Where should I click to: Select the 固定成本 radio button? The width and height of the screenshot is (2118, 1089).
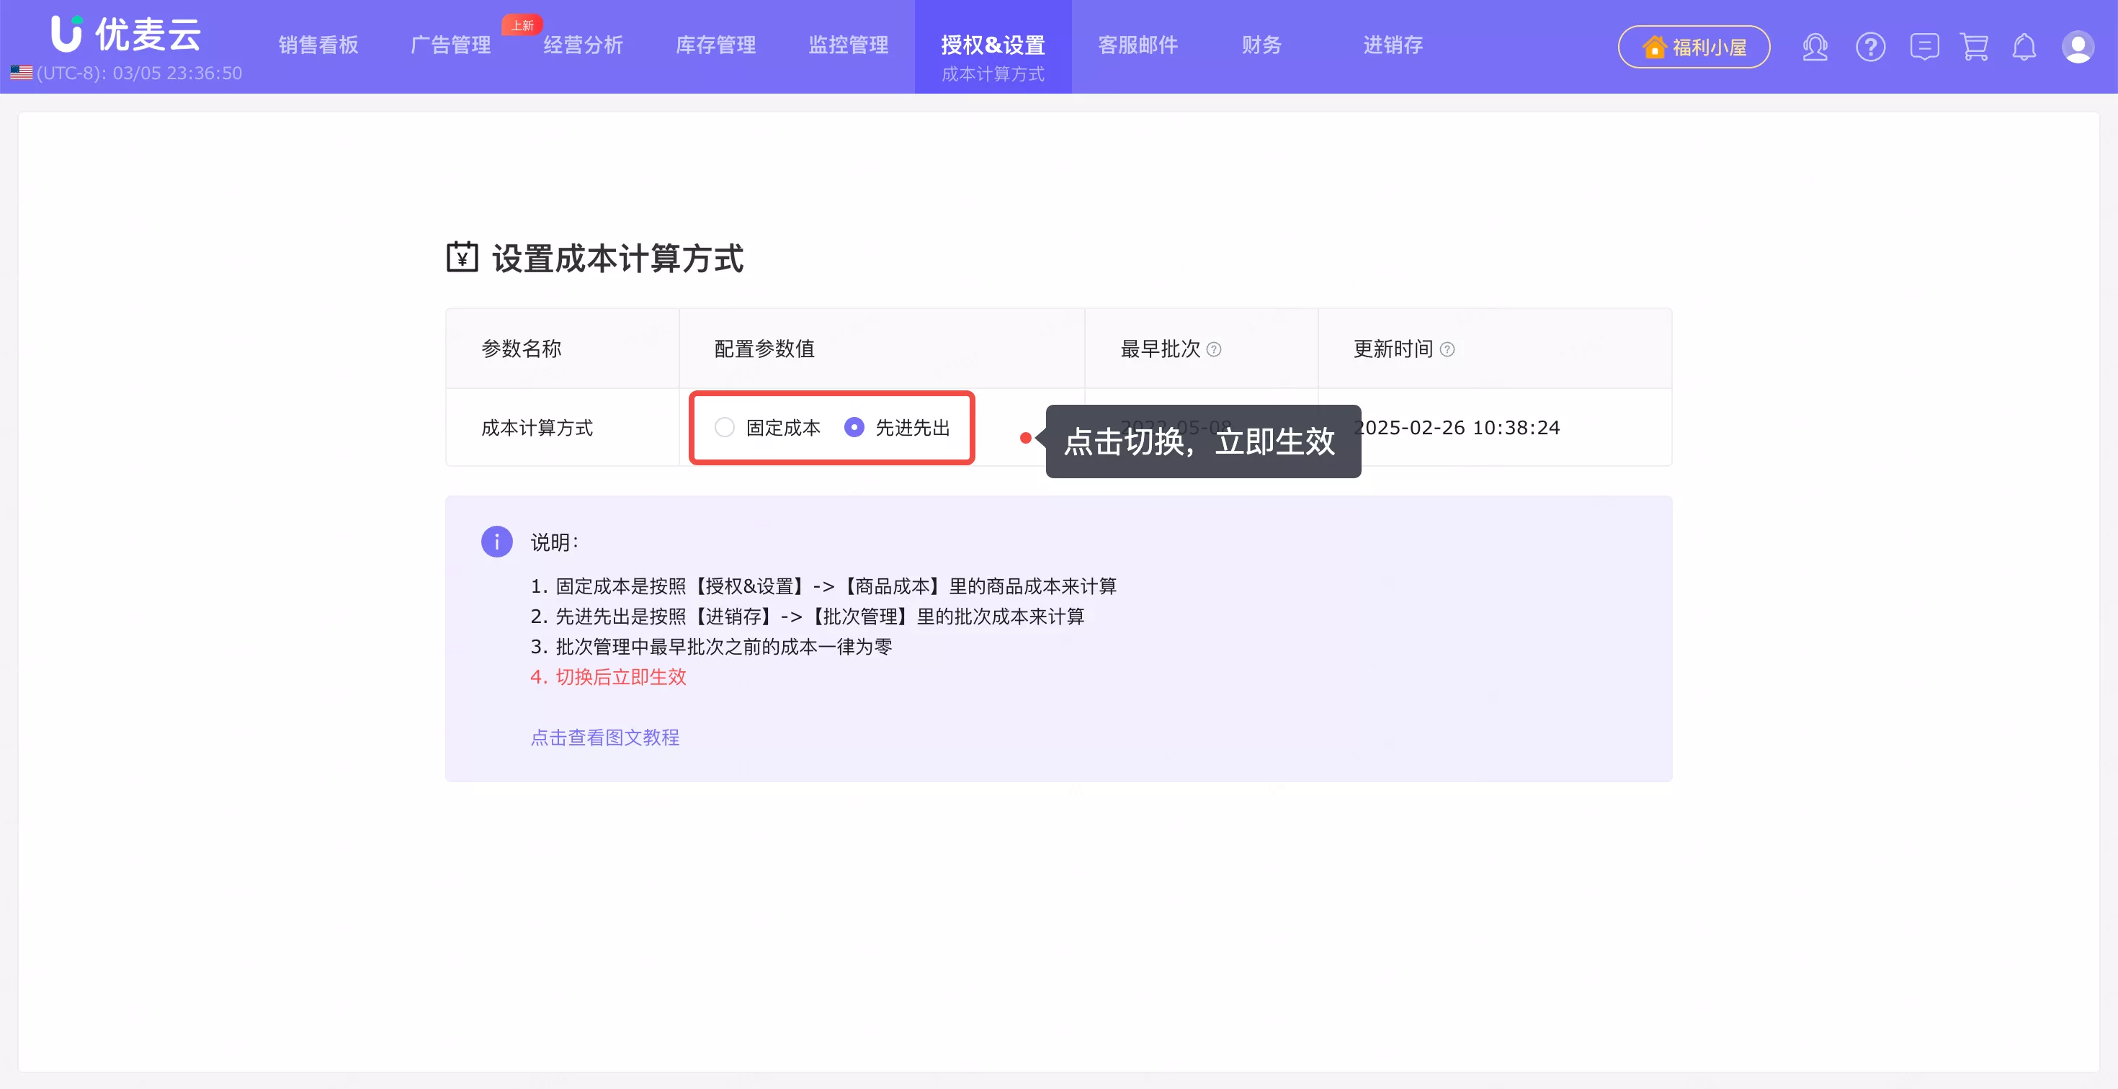coord(724,427)
